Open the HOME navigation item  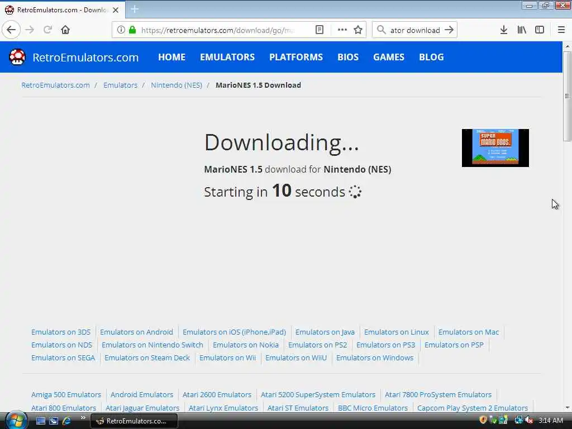[x=172, y=57]
